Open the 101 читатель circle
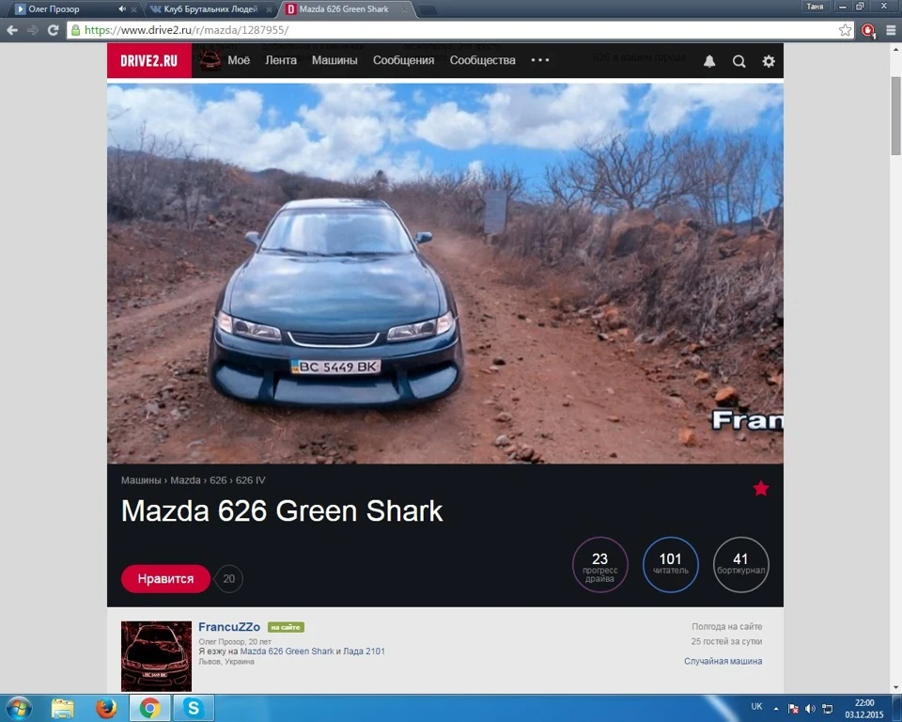The height and width of the screenshot is (722, 902). pyautogui.click(x=670, y=565)
